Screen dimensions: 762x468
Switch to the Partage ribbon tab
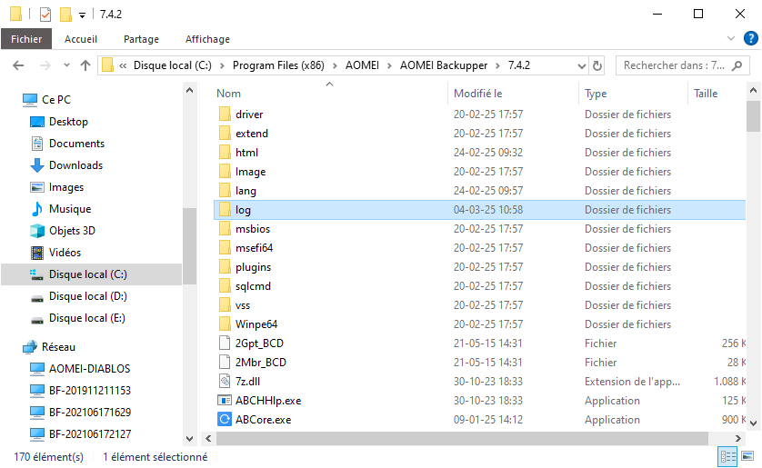141,39
